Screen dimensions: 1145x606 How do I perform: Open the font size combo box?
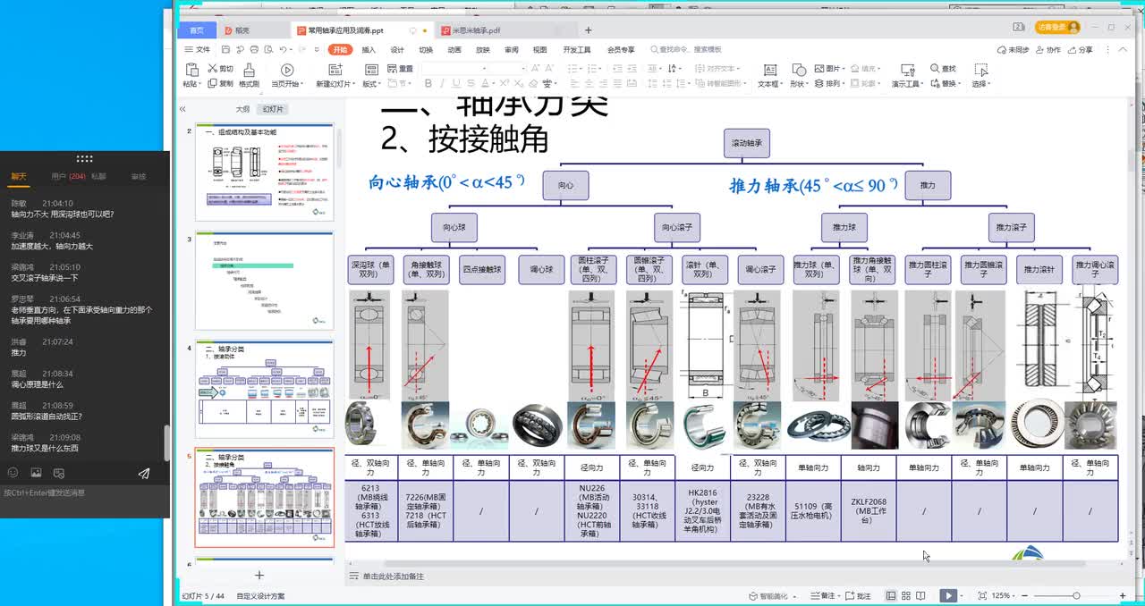coord(507,69)
